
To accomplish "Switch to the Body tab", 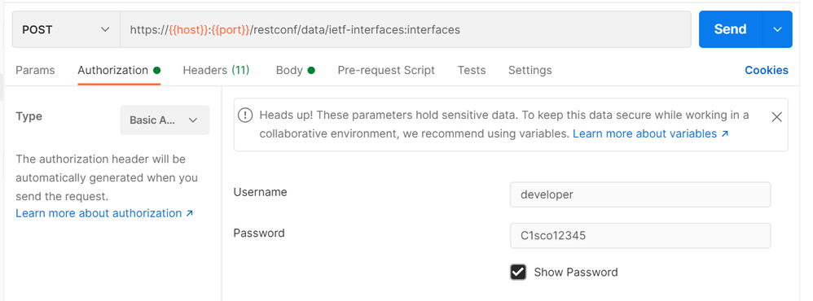I will point(289,71).
